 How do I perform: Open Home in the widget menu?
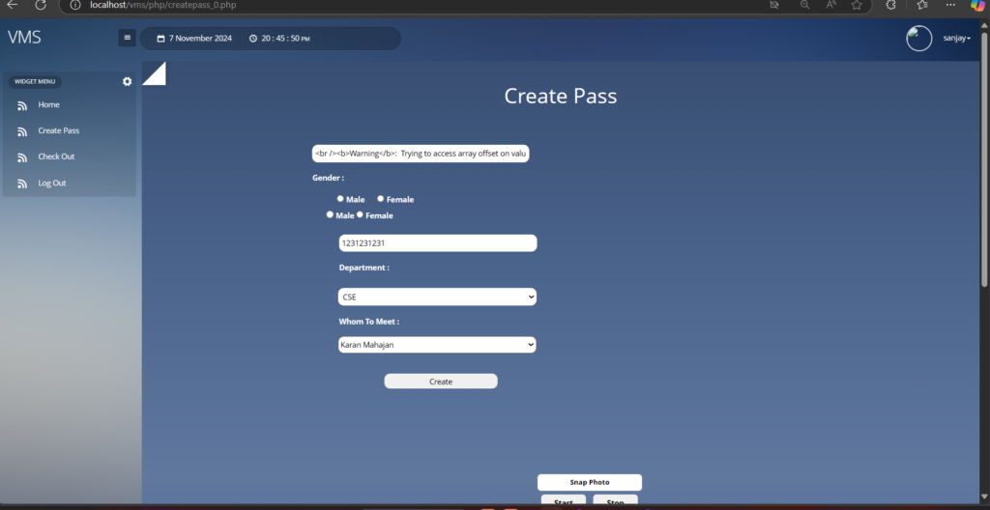pyautogui.click(x=48, y=104)
